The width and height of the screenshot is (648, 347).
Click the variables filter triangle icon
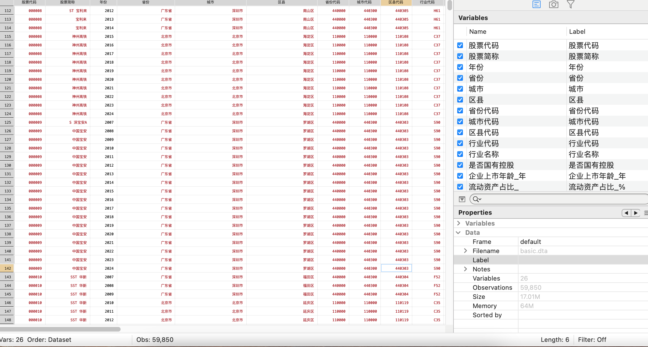pyautogui.click(x=462, y=199)
